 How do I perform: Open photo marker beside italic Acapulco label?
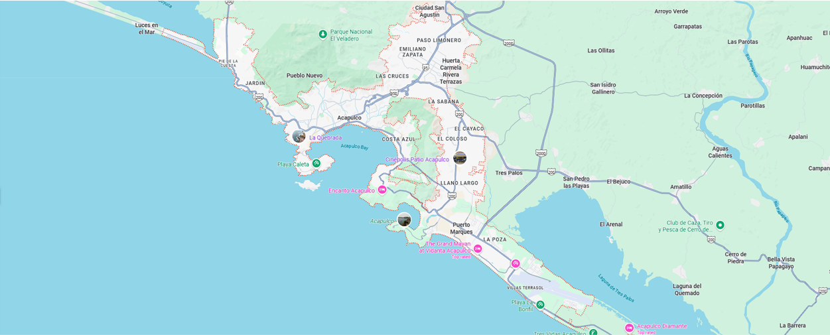(404, 220)
